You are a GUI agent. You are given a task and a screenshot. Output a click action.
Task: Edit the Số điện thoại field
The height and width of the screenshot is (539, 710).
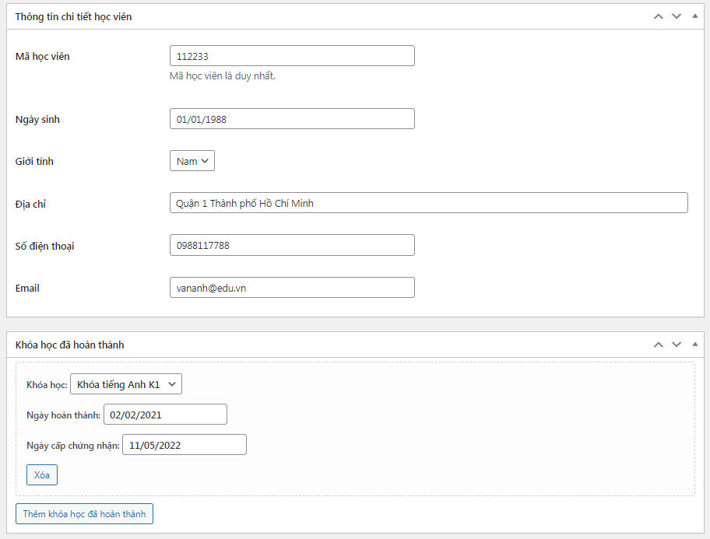[292, 245]
